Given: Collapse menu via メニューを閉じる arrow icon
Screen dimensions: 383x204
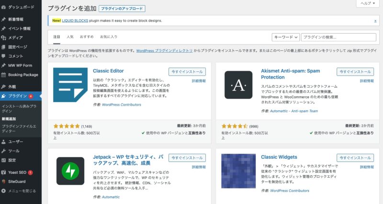Looking at the screenshot, I should 3,191.
